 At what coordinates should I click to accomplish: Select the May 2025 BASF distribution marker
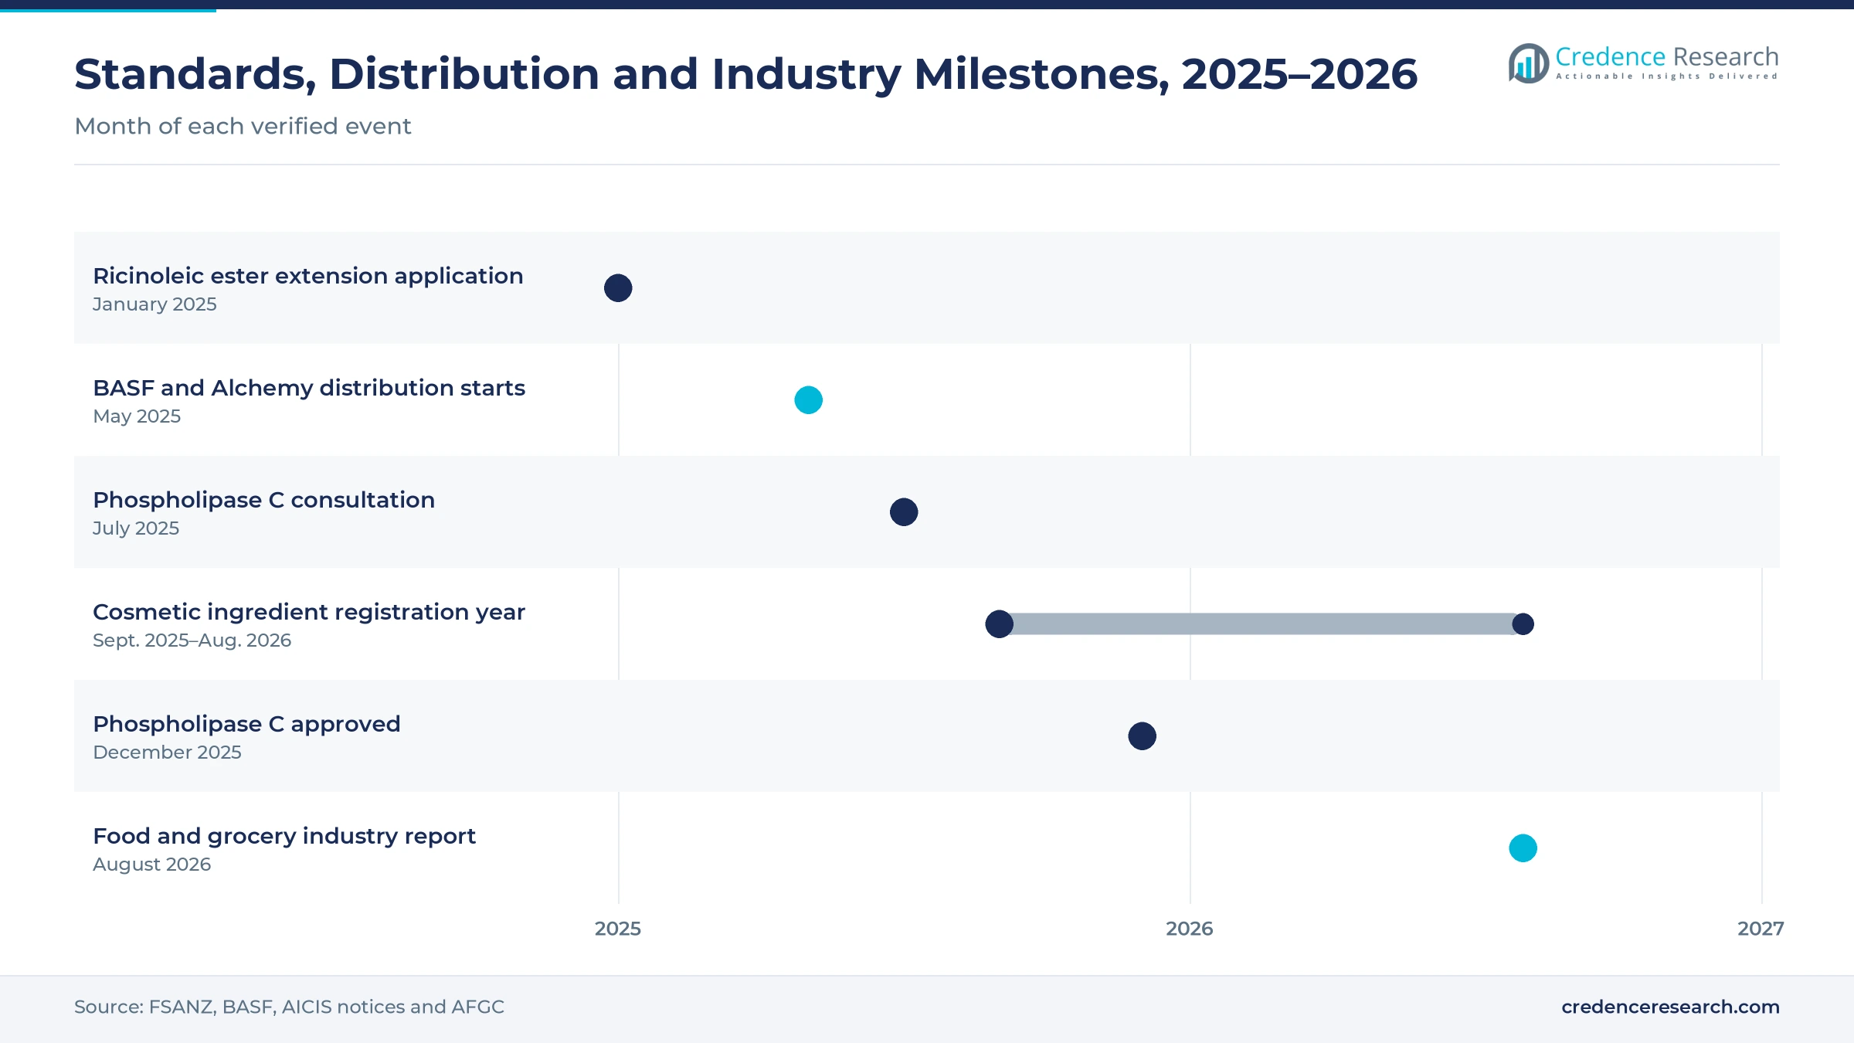click(808, 400)
